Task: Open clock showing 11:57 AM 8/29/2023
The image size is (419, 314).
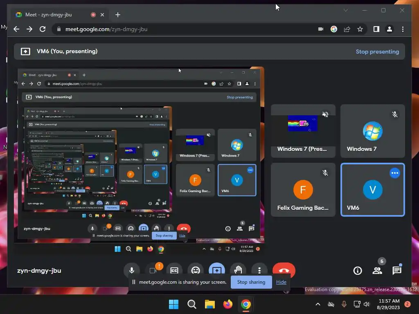Action: [x=388, y=304]
